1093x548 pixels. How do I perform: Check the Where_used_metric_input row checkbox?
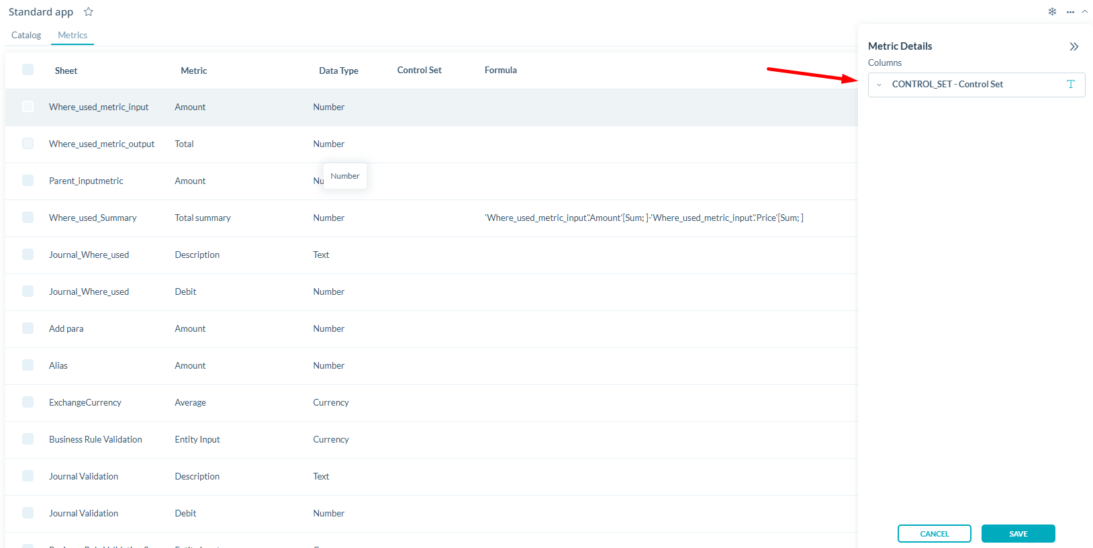coord(28,107)
